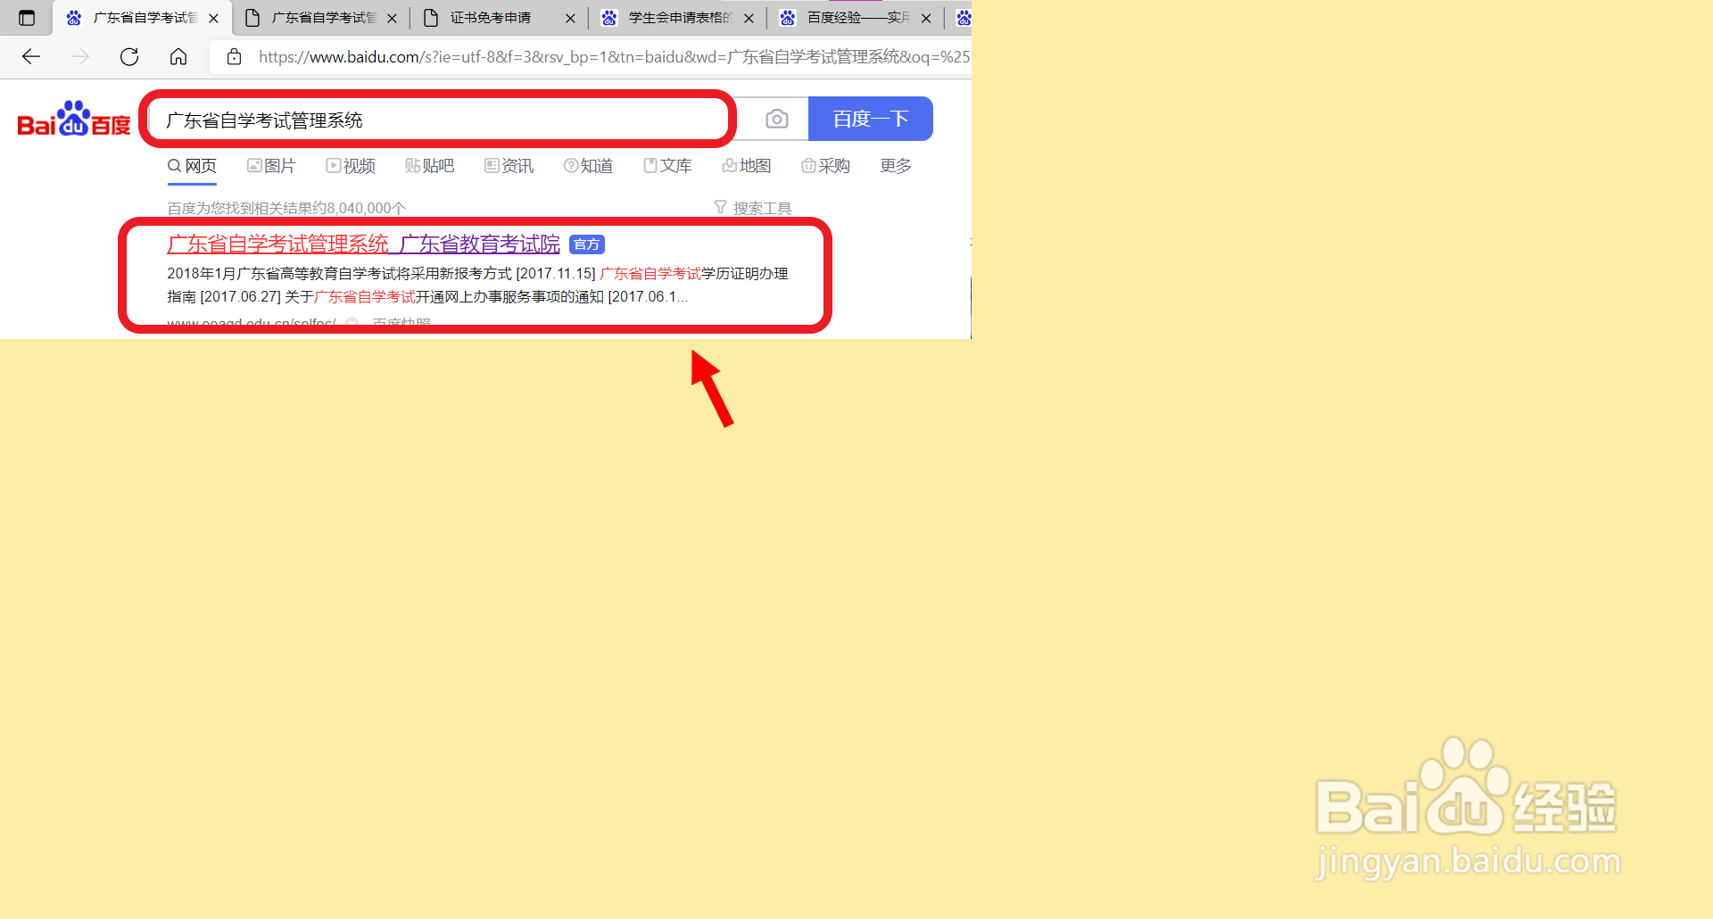Image resolution: width=1713 pixels, height=919 pixels.
Task: Close the 证书免考申请 tab
Action: click(x=570, y=18)
